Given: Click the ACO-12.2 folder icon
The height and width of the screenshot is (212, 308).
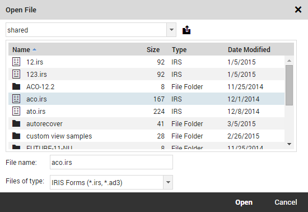Looking at the screenshot, I should coord(16,86).
